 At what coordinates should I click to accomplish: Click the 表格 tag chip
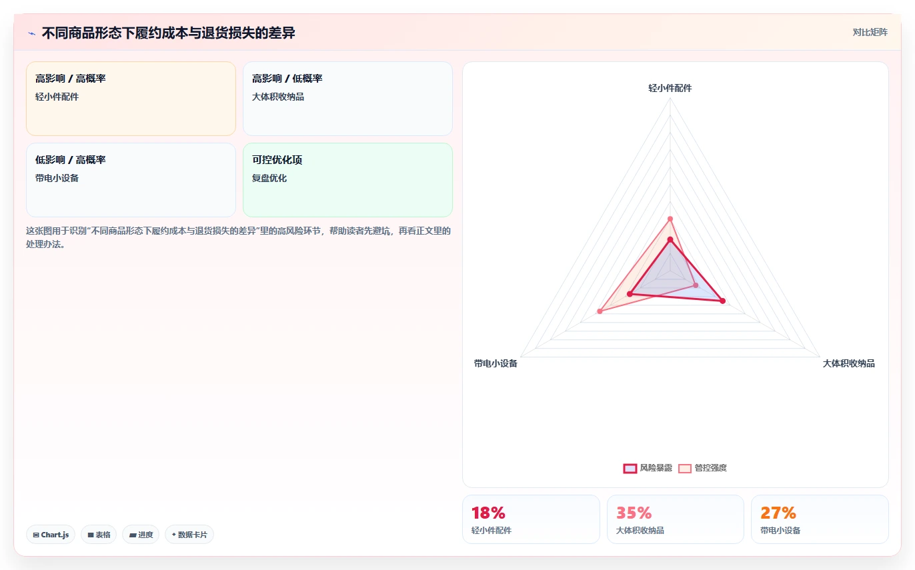click(99, 535)
